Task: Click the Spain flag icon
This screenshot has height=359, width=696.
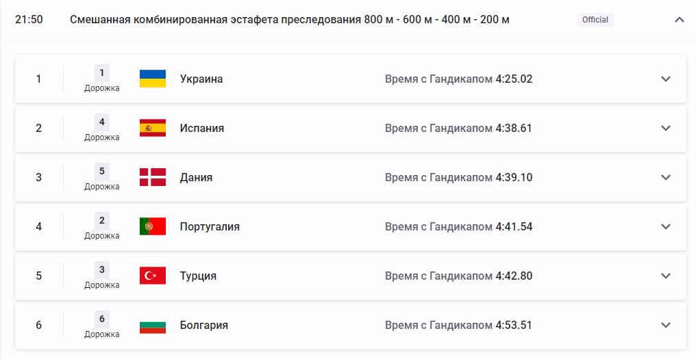Action: (153, 128)
